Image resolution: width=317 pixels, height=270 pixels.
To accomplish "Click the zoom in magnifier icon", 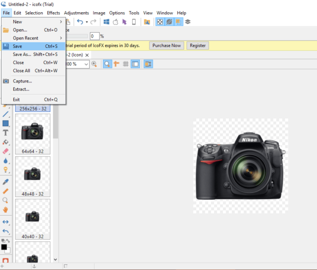I will 94,64.
